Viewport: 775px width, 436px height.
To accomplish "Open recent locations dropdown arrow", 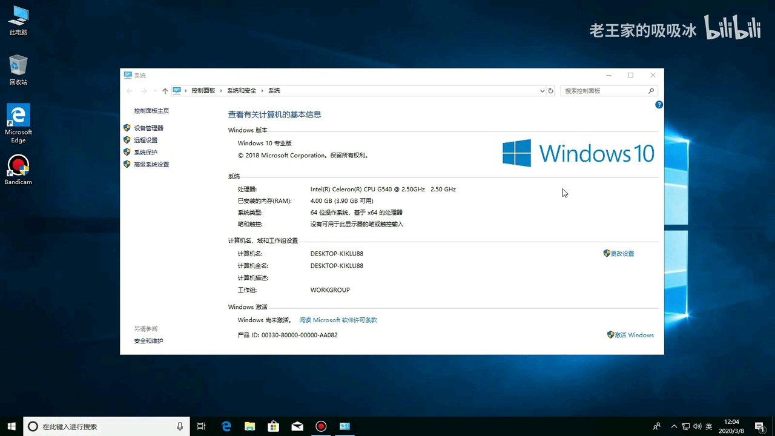I will pyautogui.click(x=154, y=91).
